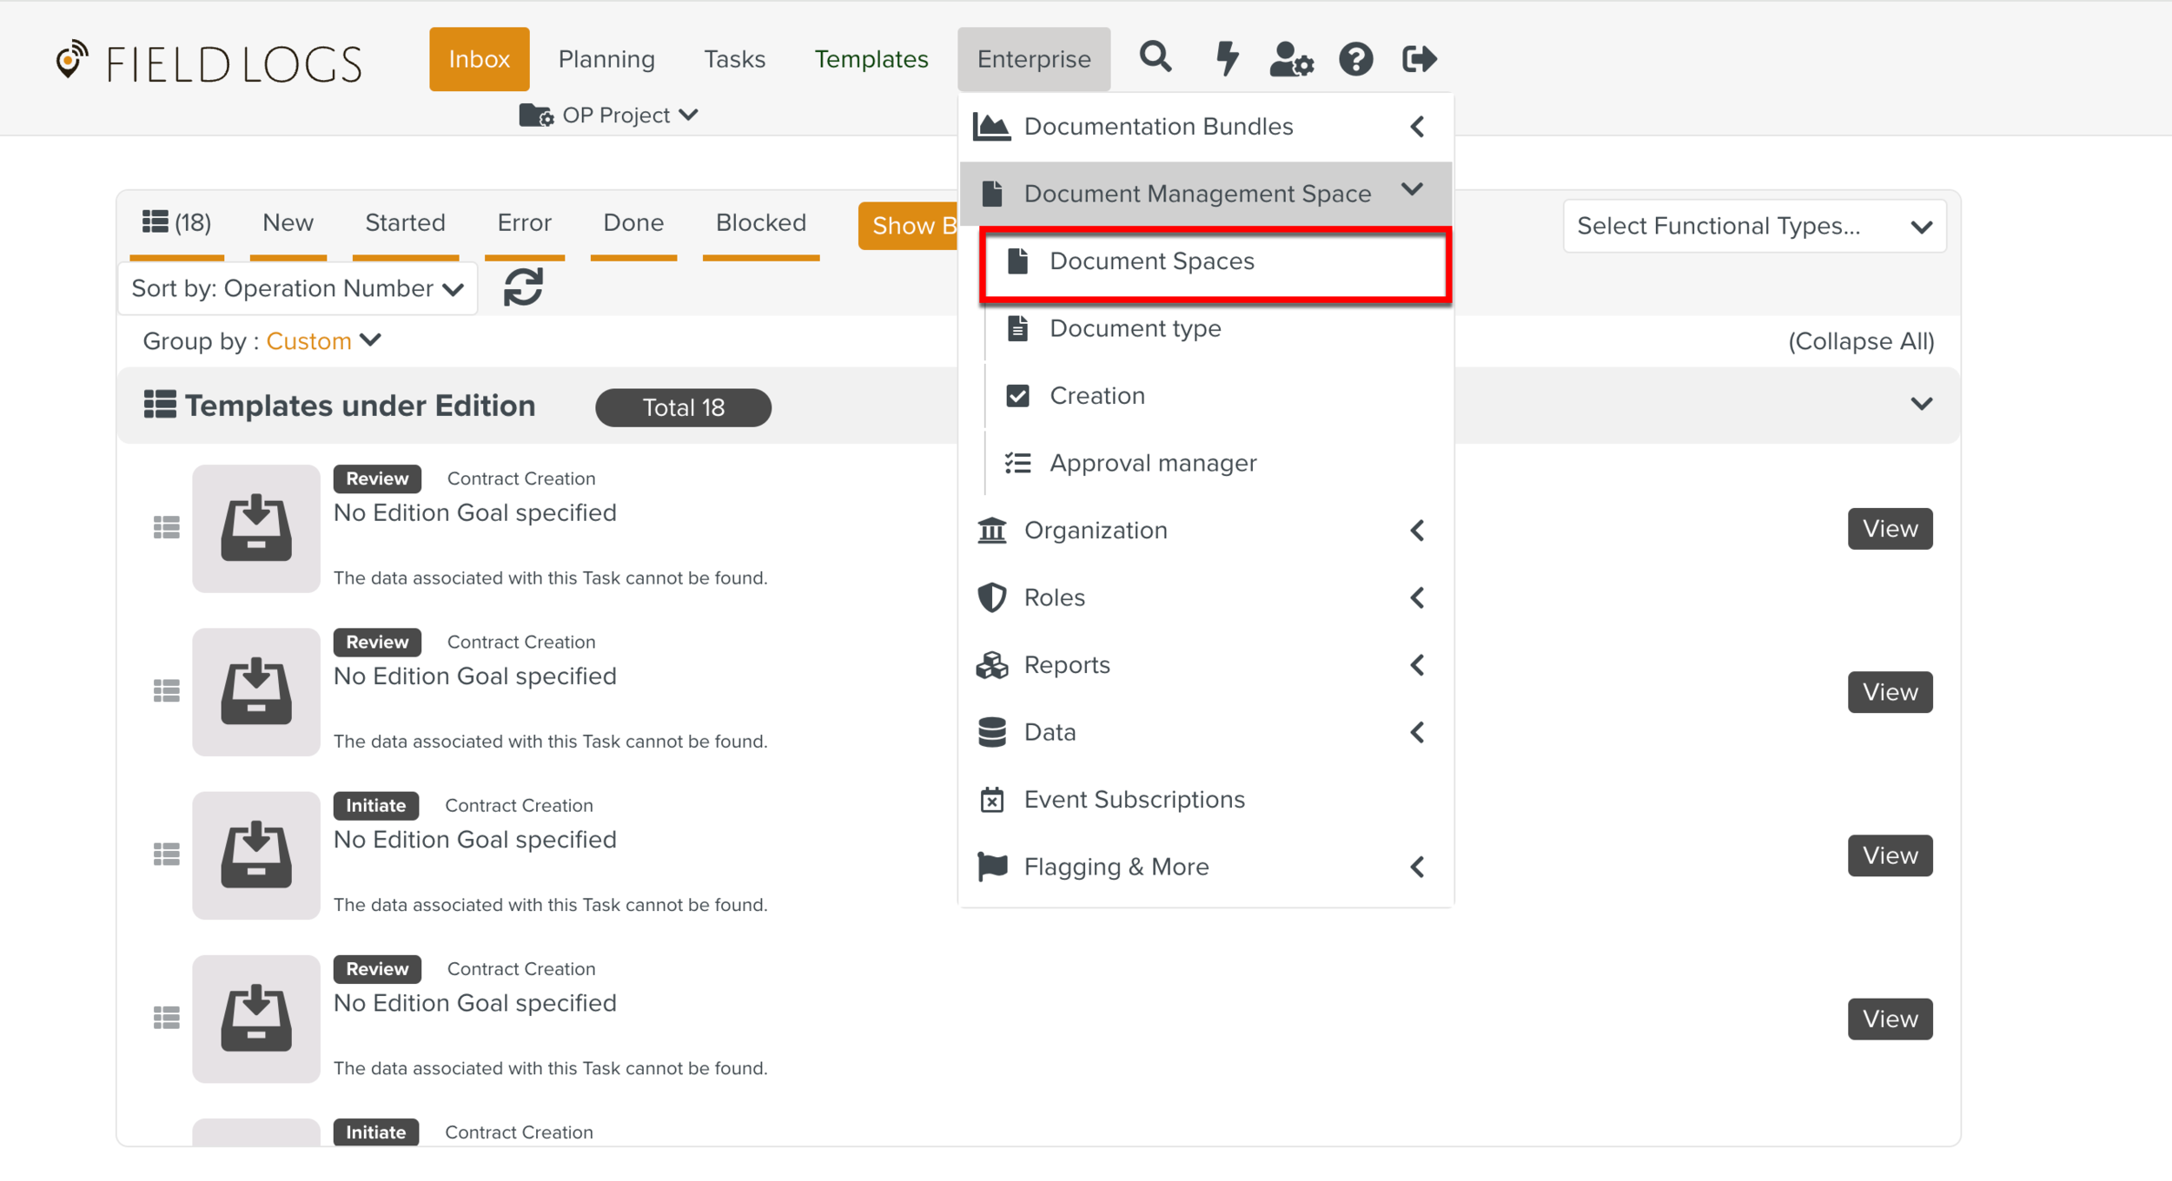Collapse Templates under Edition section chevron
This screenshot has width=2172, height=1181.
click(x=1921, y=405)
